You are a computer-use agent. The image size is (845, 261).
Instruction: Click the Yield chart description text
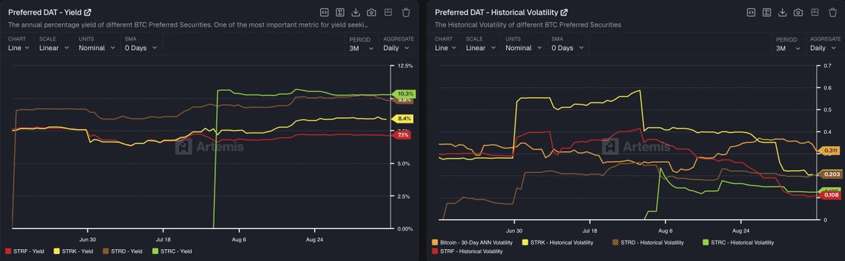[x=188, y=25]
